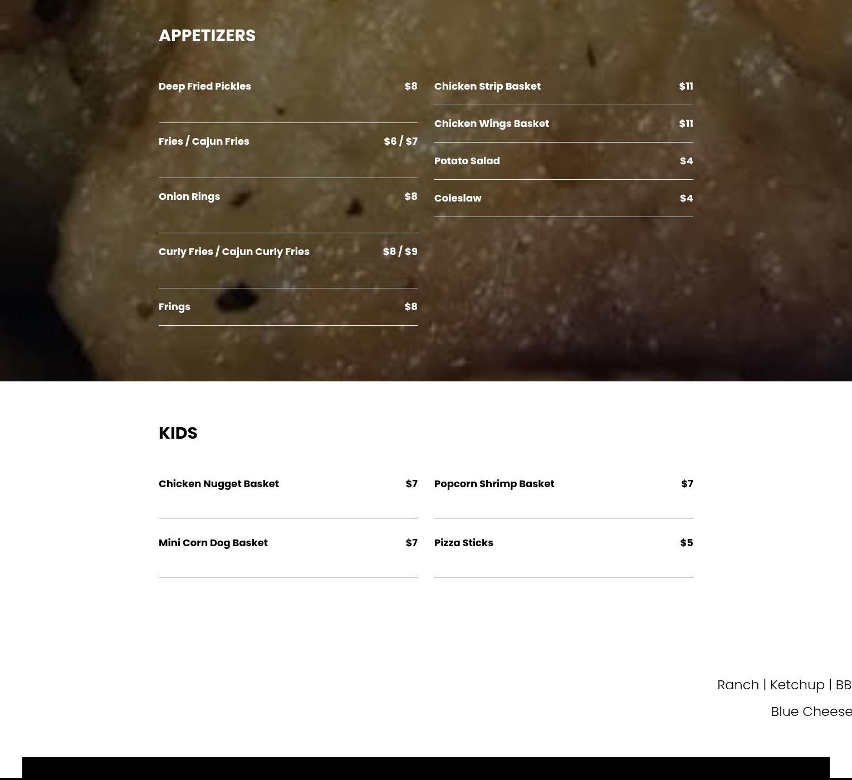Click the Frings menu item
This screenshot has height=780, width=852.
[174, 307]
